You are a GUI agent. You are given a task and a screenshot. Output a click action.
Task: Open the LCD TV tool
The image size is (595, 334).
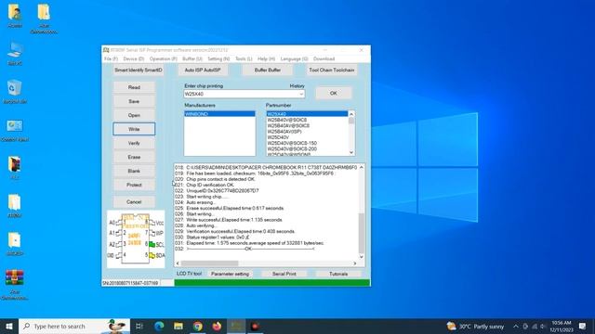click(x=189, y=274)
